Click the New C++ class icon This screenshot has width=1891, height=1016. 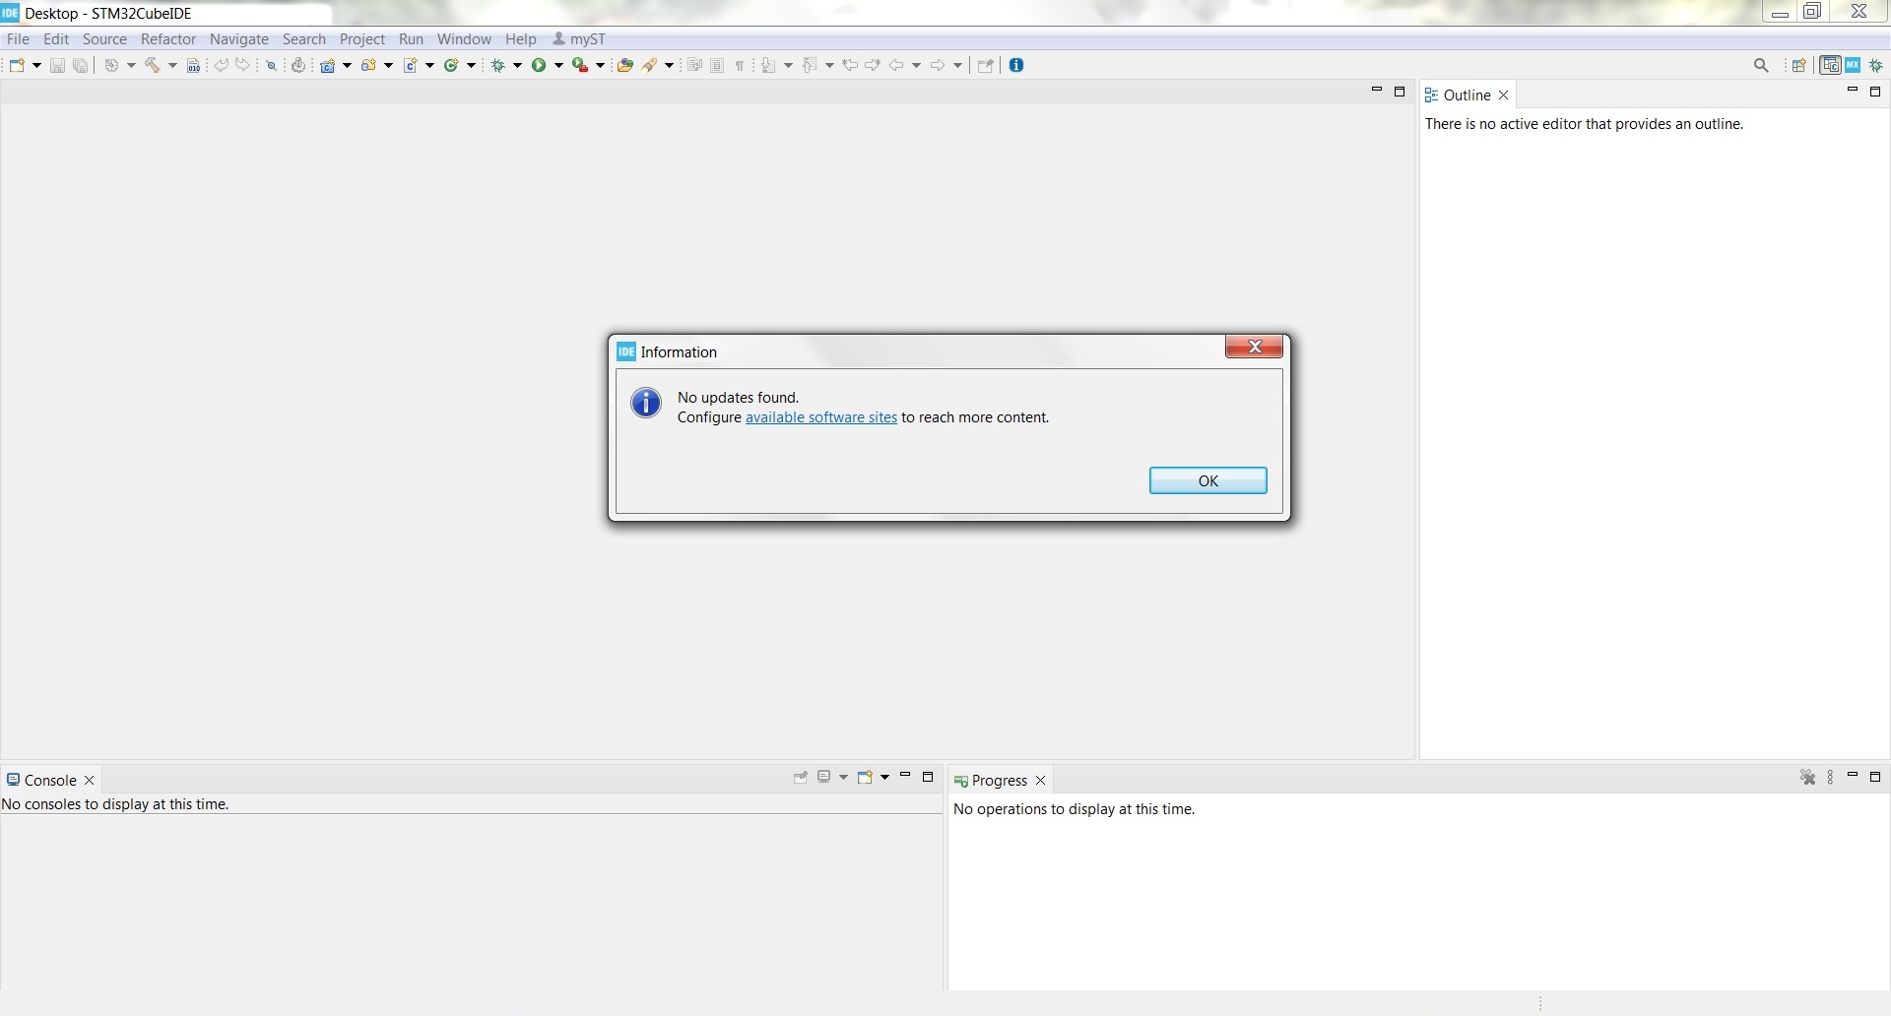tap(452, 65)
